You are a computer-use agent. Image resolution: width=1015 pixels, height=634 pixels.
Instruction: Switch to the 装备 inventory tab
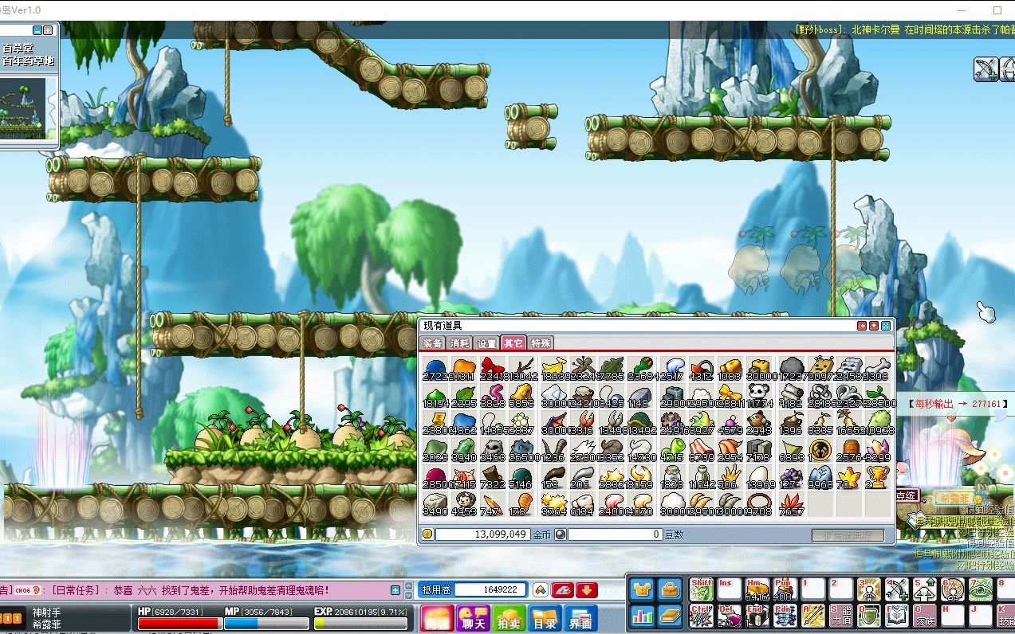(433, 343)
